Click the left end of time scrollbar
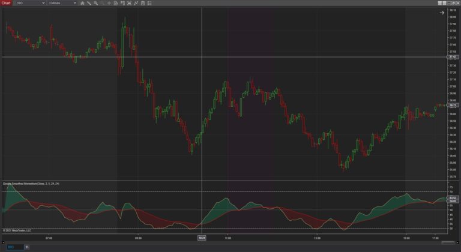 3,242
